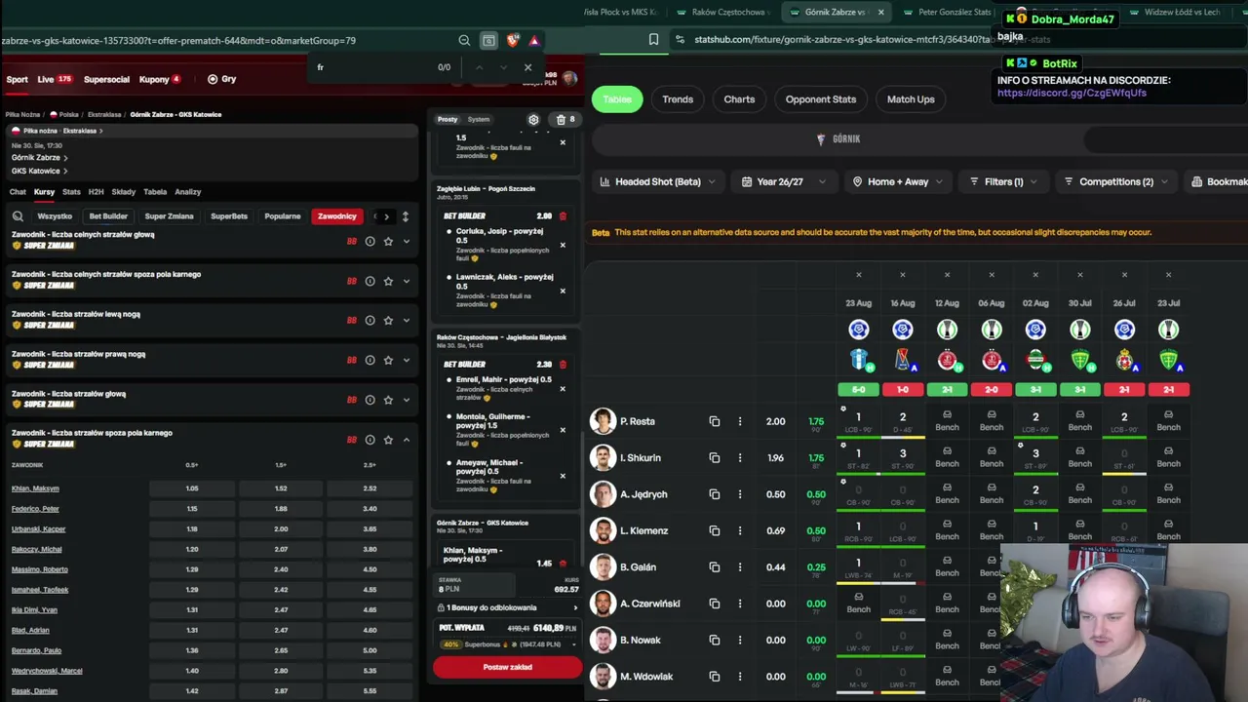Screen dimensions: 1248x702
Task: Remove the Corluka, Josip selection
Action: 563,245
